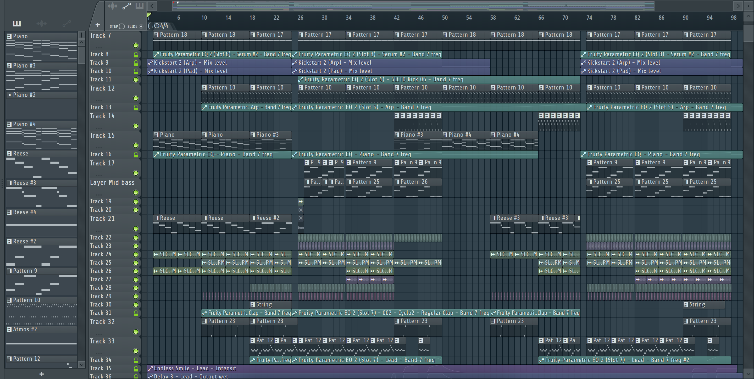The width and height of the screenshot is (754, 379).
Task: Jump timeline left with arrow button
Action: pos(152,5)
